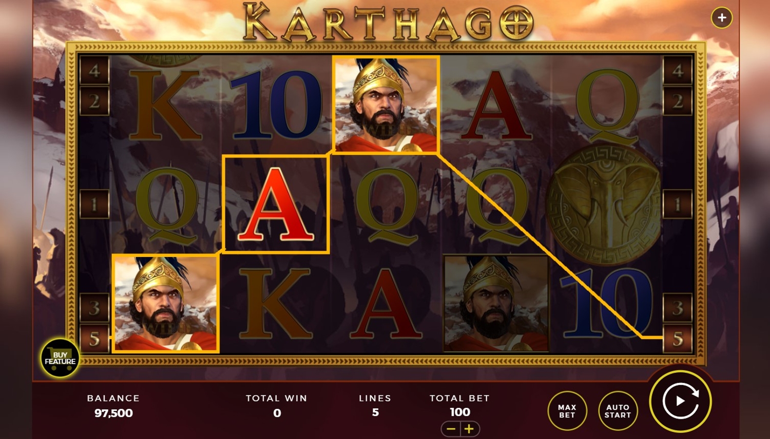Viewport: 770px width, 439px height.
Task: Click the warrior symbol in bottom-left reel
Action: click(x=165, y=303)
